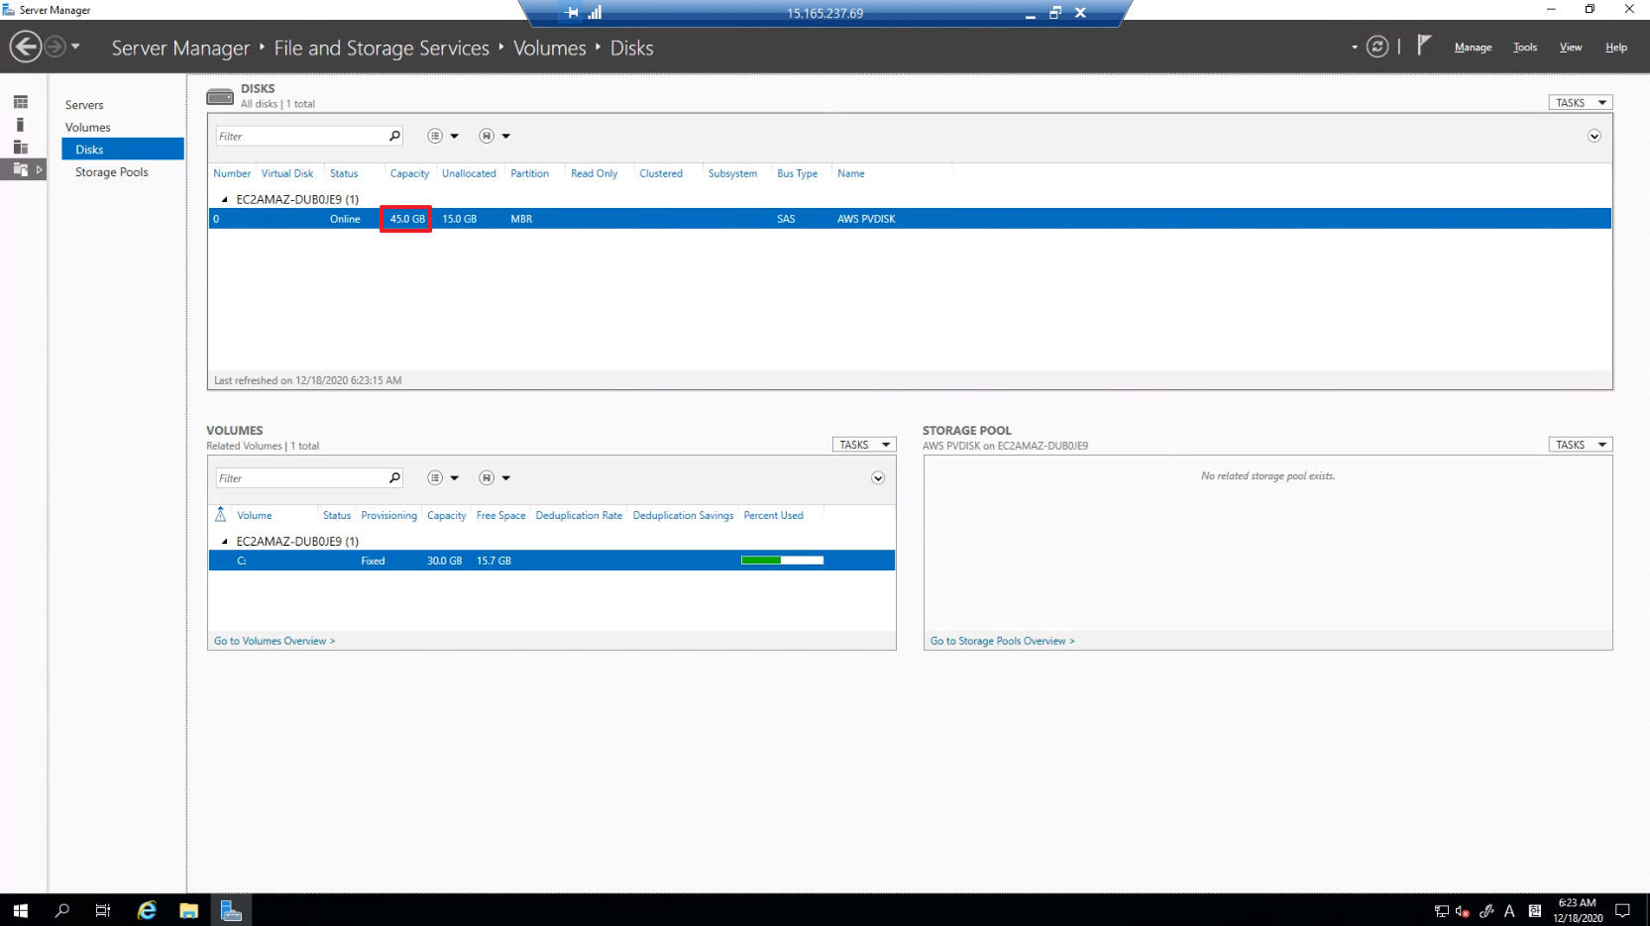
Task: Sort disks by the Bus Type column
Action: pyautogui.click(x=797, y=173)
